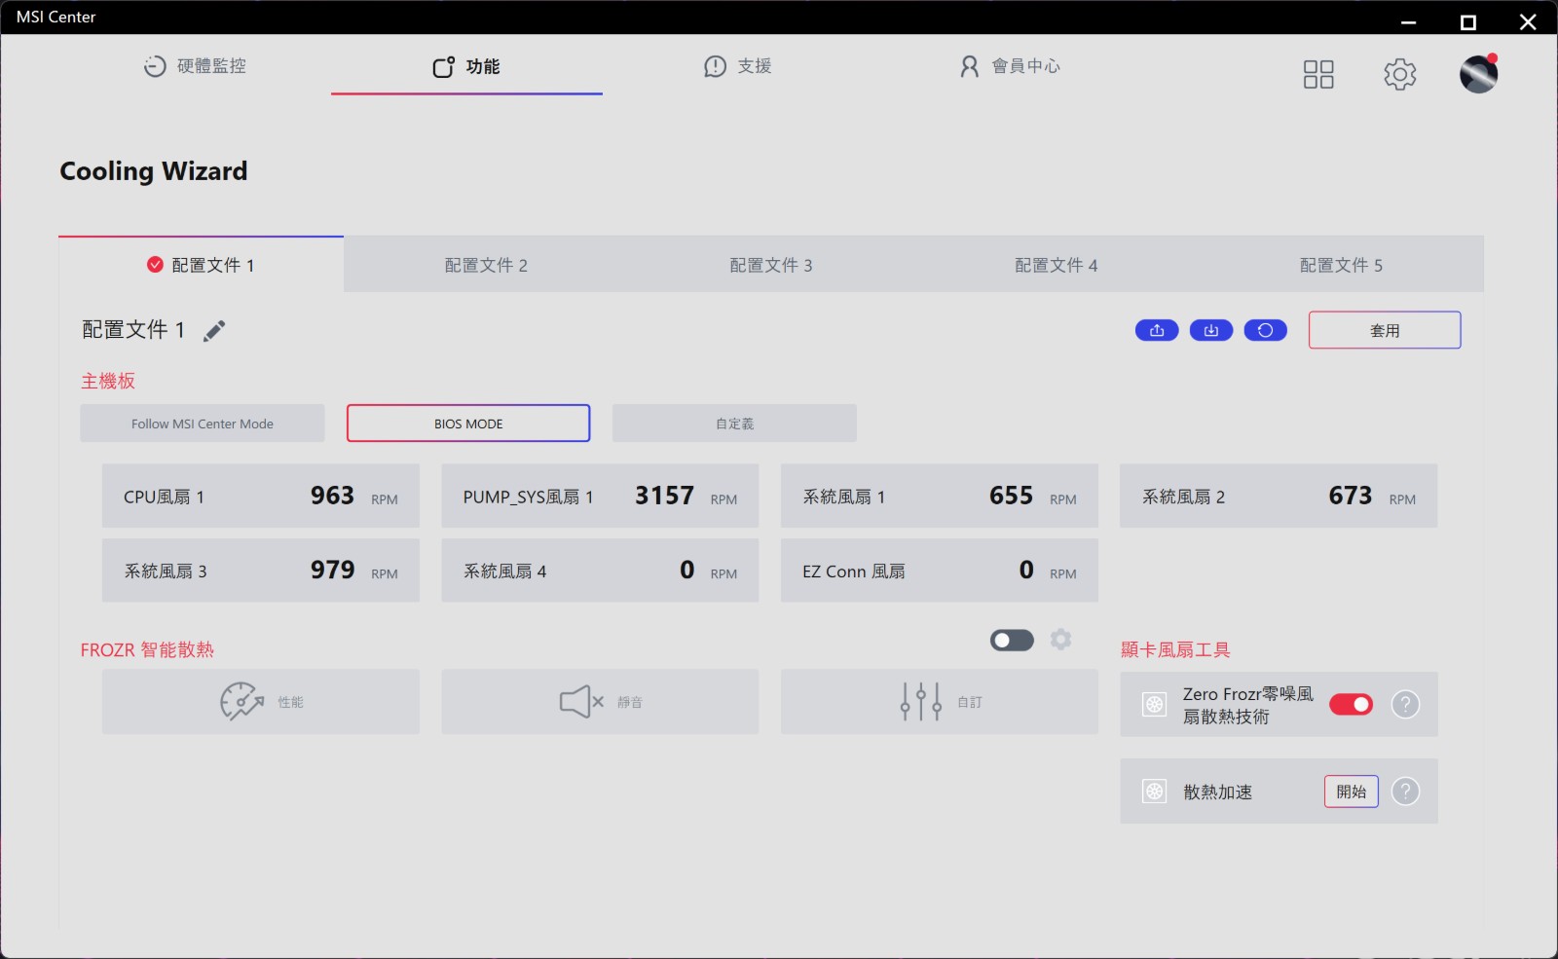Click the blue import profile icon
The height and width of the screenshot is (959, 1558).
pos(1211,331)
